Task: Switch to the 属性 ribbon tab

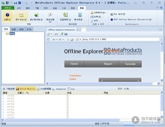Action: tap(28, 8)
